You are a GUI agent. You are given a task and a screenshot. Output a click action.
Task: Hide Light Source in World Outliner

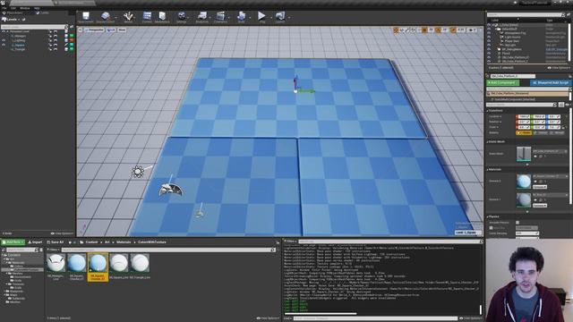pyautogui.click(x=489, y=37)
